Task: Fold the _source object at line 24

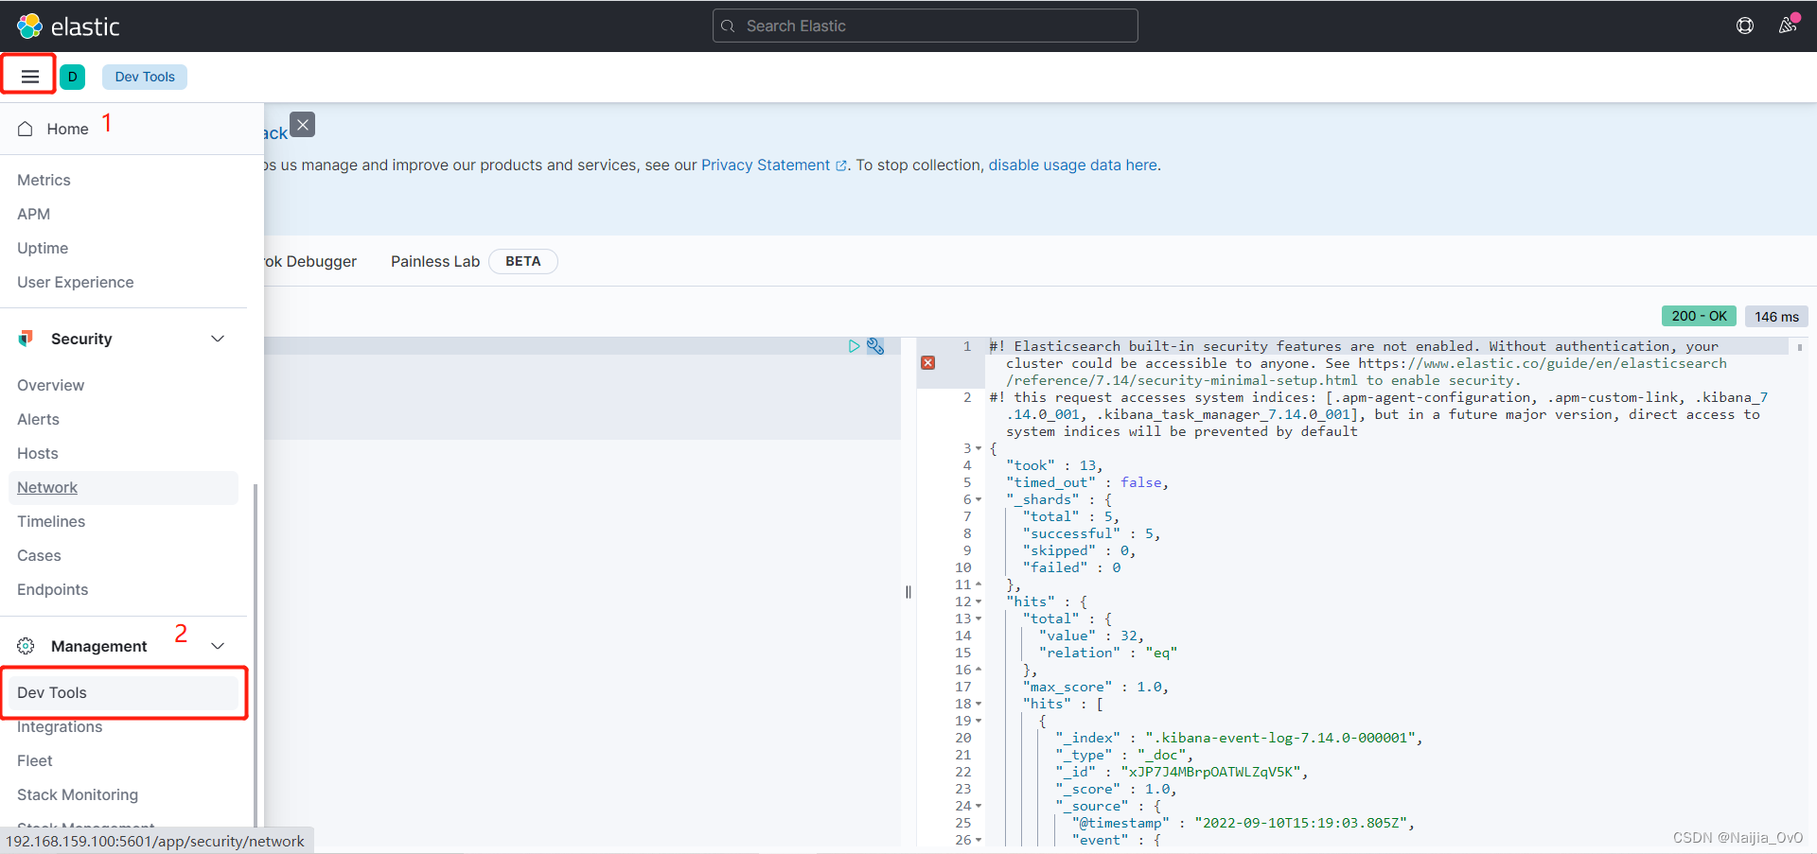Action: pos(979,806)
